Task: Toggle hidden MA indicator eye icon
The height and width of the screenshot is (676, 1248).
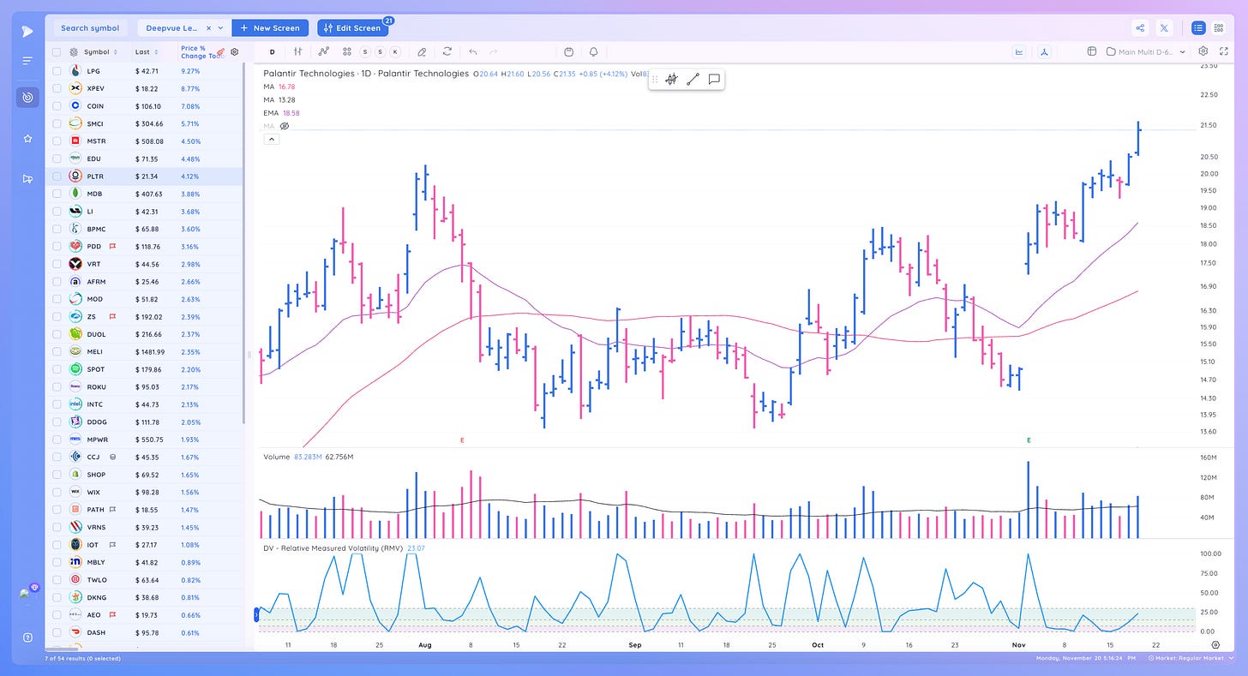Action: click(x=285, y=126)
